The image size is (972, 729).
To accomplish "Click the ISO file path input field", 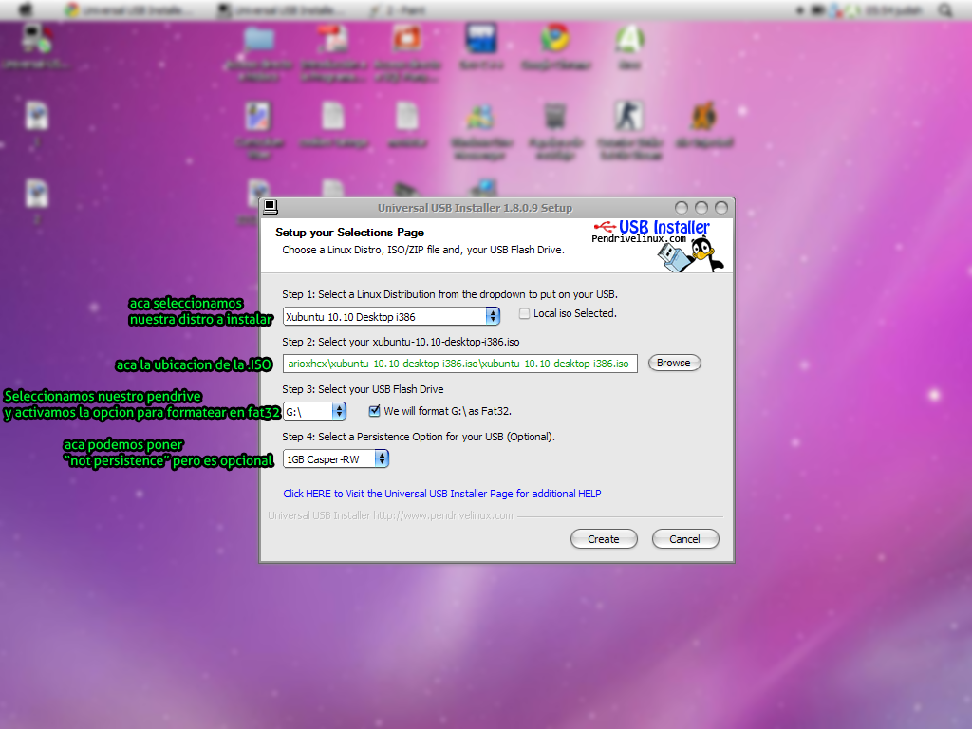I will point(460,364).
